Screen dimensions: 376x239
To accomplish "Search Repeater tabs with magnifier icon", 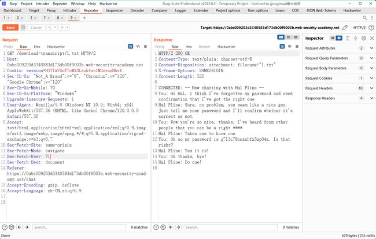I will 365,18.
